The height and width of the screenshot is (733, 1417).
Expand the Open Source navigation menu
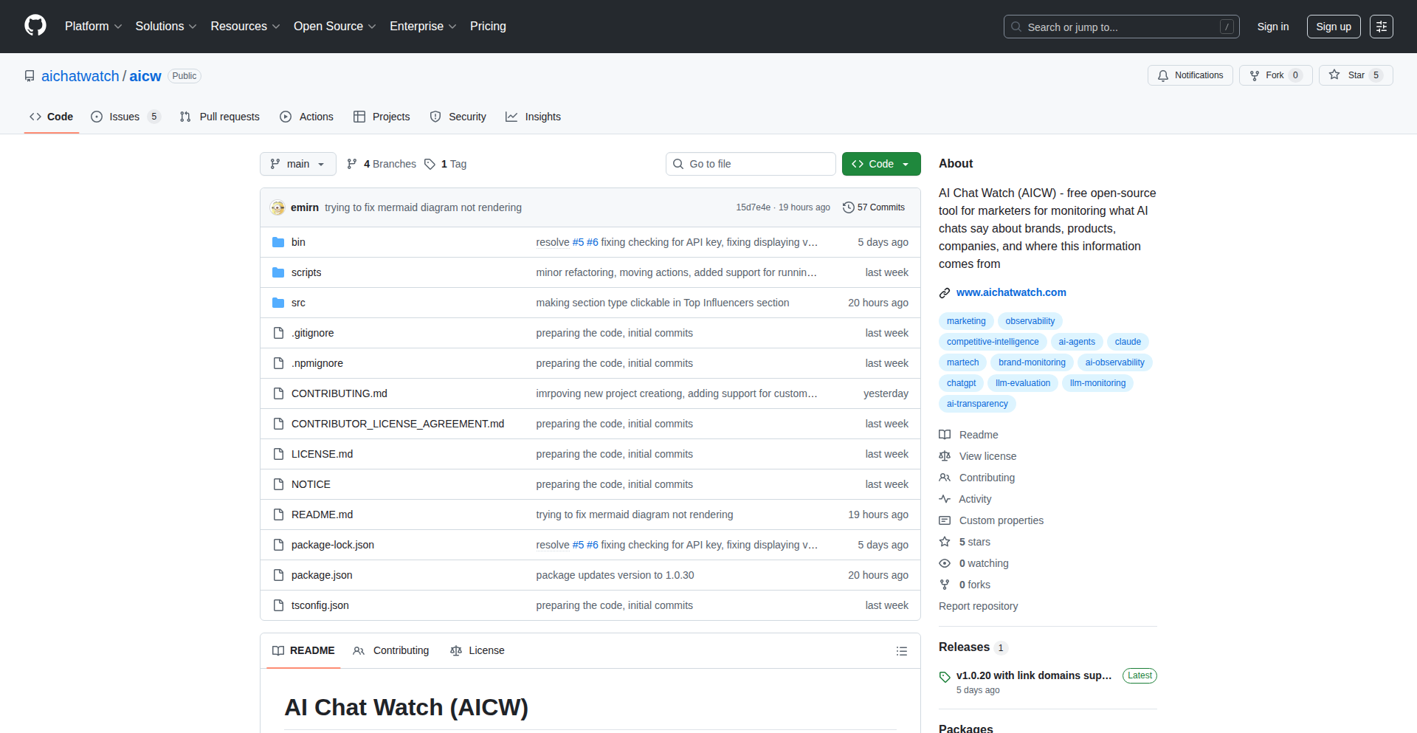tap(334, 27)
